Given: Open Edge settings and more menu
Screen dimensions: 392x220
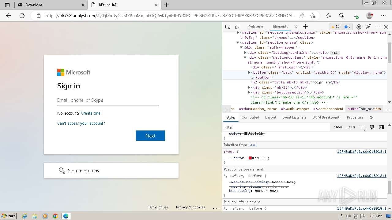Looking at the screenshot, I should coord(383,16).
